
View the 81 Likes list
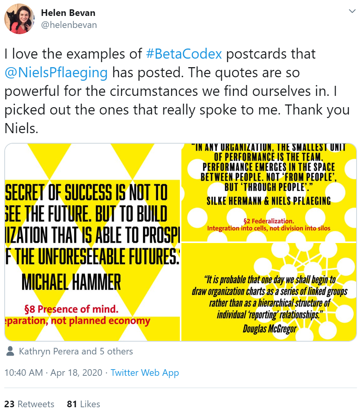click(84, 404)
